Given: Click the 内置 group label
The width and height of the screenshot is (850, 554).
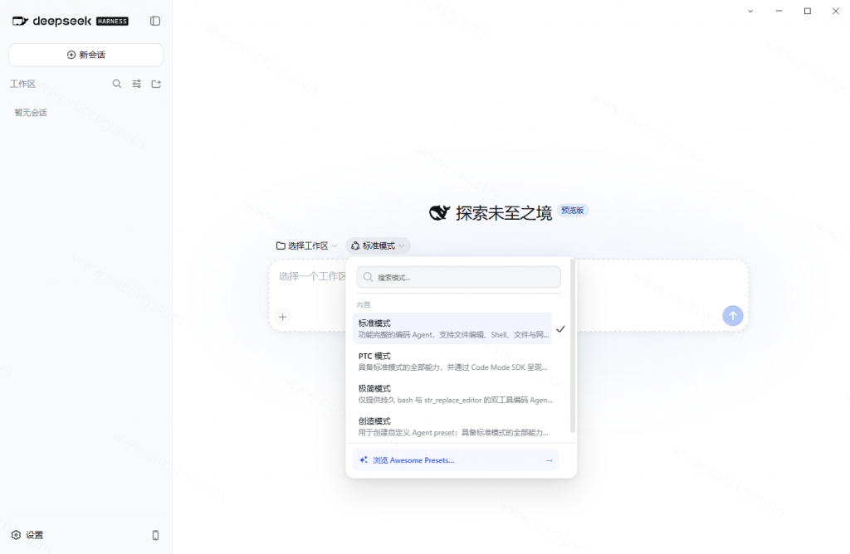Looking at the screenshot, I should pos(364,305).
